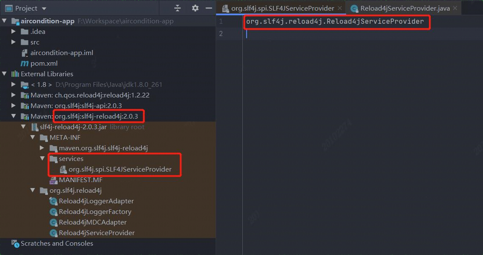Click line number 1 in the gutter

coord(221,21)
